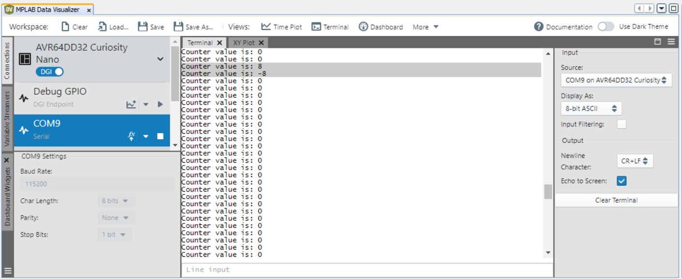Screen dimensions: 682x279
Task: Open the Dashboard view
Action: pos(381,27)
